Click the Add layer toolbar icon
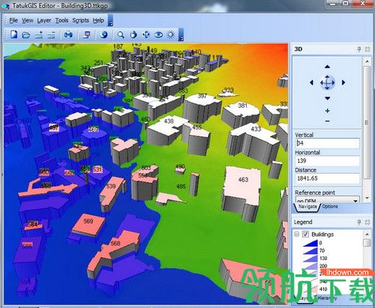375x308 pixels. click(x=39, y=34)
